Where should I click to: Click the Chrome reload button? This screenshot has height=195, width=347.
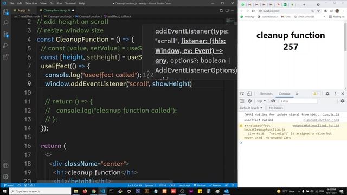pos(253,11)
